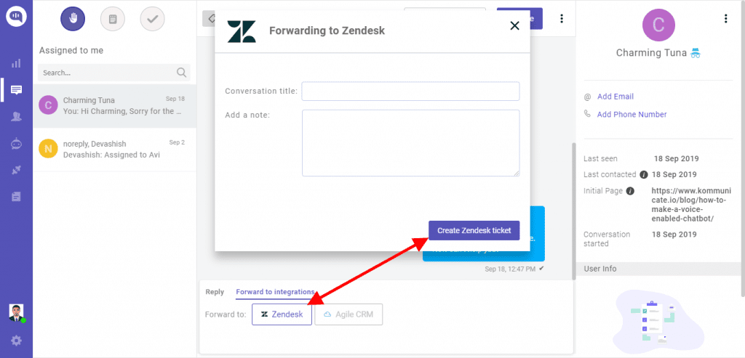The image size is (745, 358).
Task: Open the dashboard bar chart icon
Action: pyautogui.click(x=16, y=63)
